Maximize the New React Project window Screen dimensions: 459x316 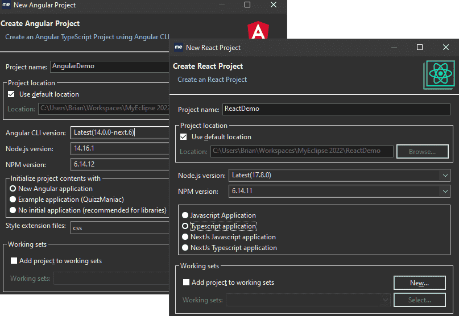420,47
